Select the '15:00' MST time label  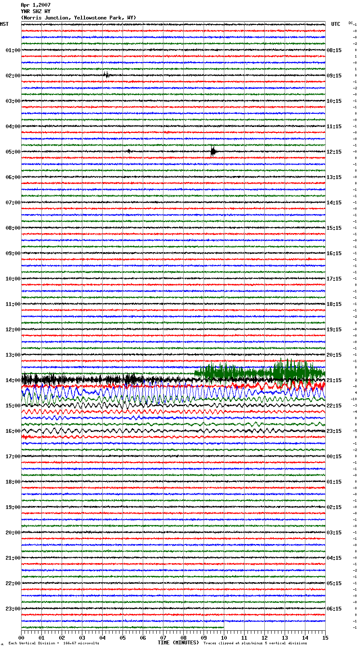tap(13, 406)
